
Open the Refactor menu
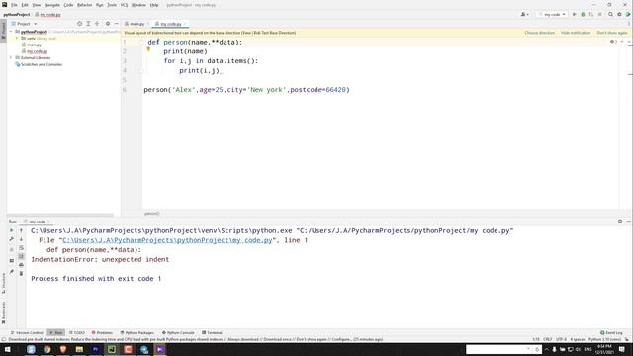(x=85, y=5)
